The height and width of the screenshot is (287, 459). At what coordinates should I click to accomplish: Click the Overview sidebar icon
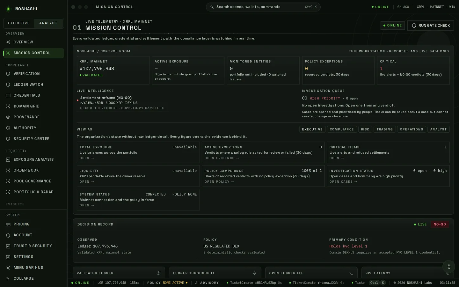[x=8, y=42]
